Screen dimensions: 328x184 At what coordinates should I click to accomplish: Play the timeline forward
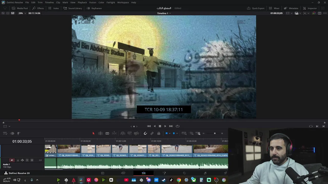165,126
